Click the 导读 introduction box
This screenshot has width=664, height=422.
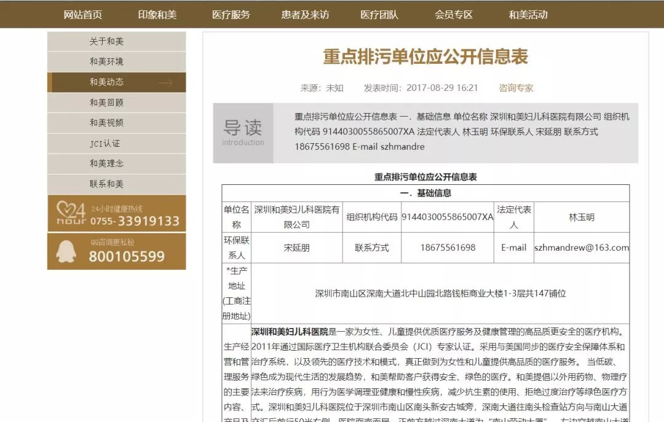pos(243,133)
